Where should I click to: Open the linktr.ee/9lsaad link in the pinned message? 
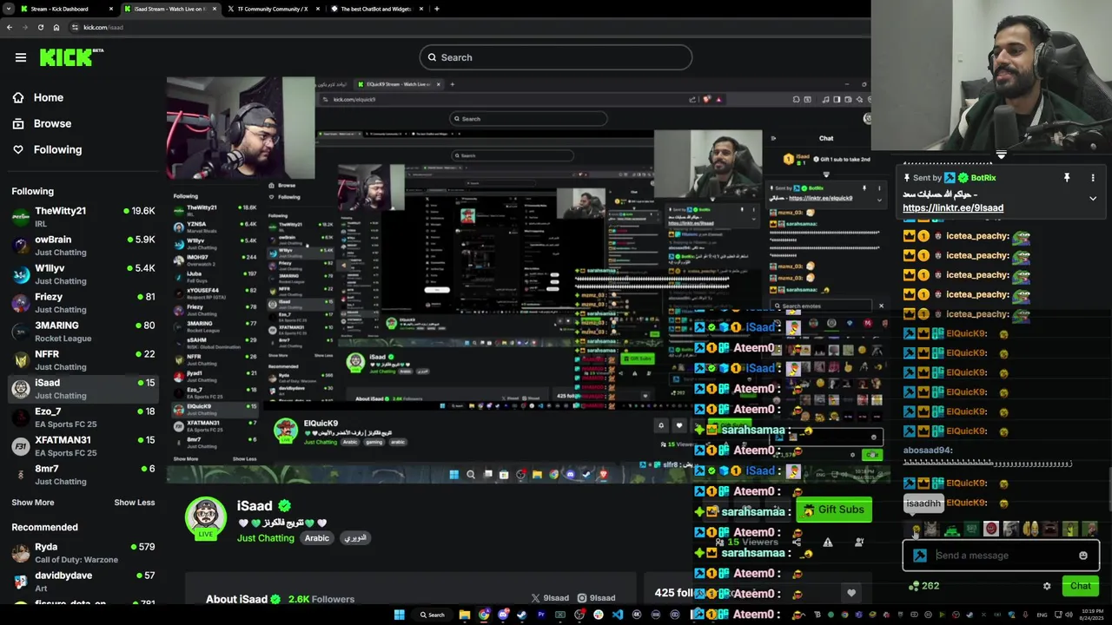coord(953,208)
